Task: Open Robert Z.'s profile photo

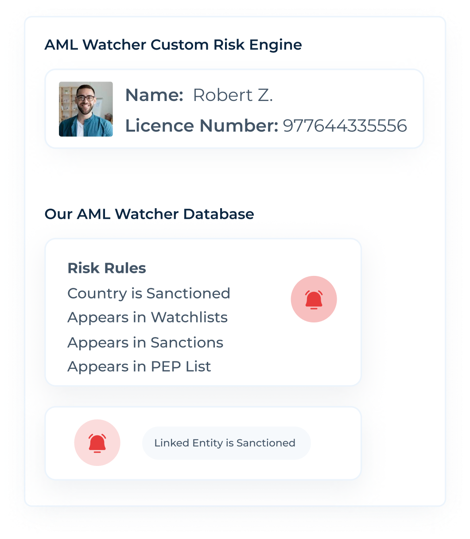Action: pos(86,109)
